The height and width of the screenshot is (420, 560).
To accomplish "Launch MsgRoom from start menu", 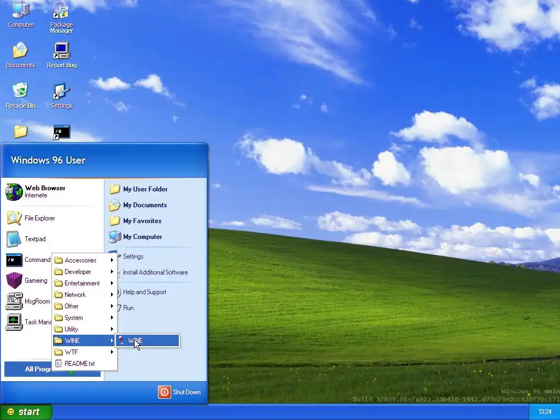I will 28,301.
